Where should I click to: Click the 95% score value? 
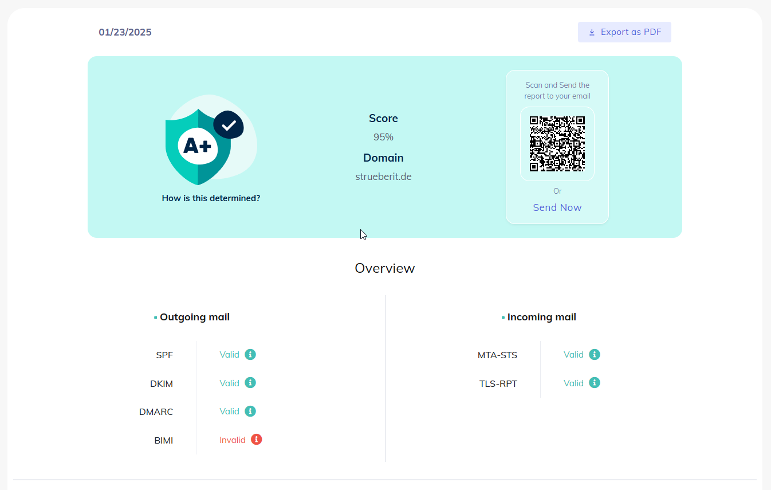tap(383, 137)
